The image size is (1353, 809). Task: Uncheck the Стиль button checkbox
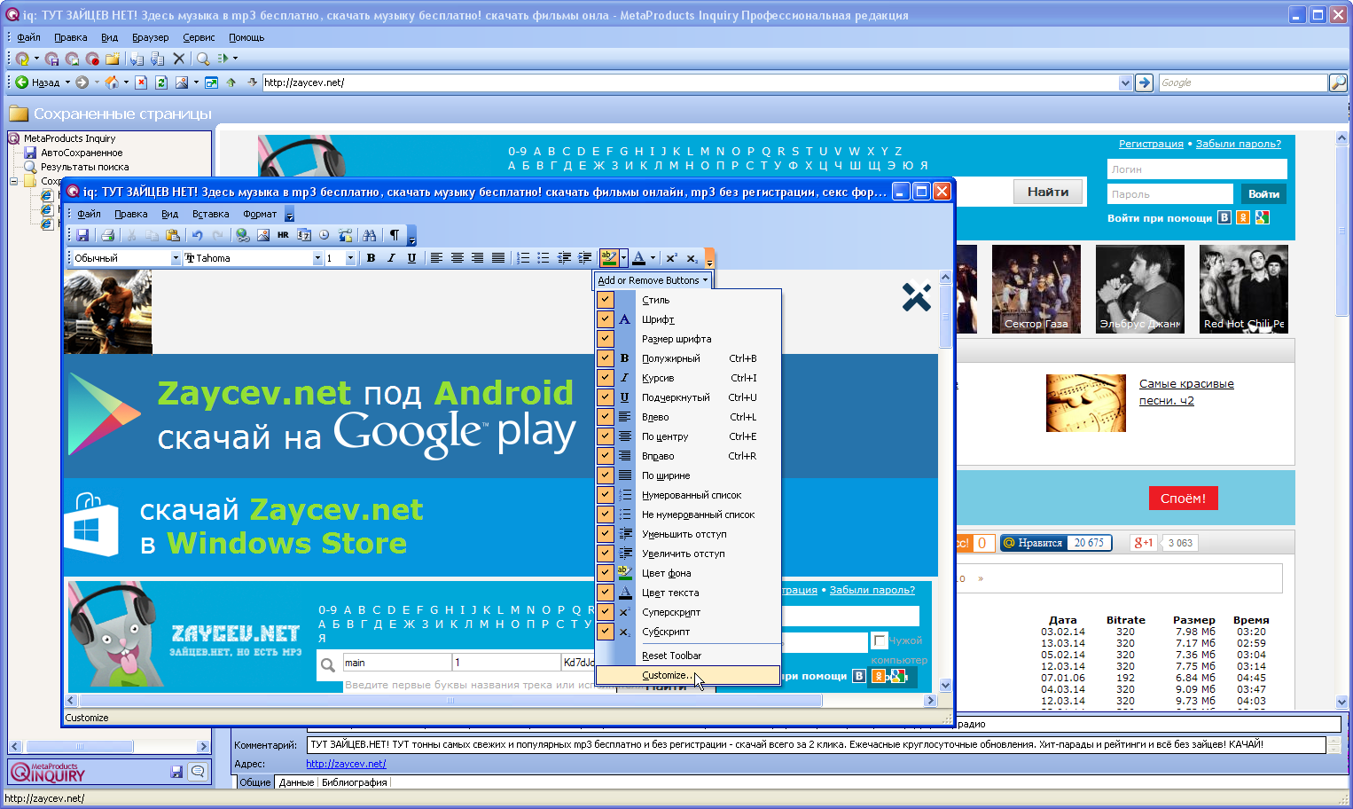click(x=606, y=300)
